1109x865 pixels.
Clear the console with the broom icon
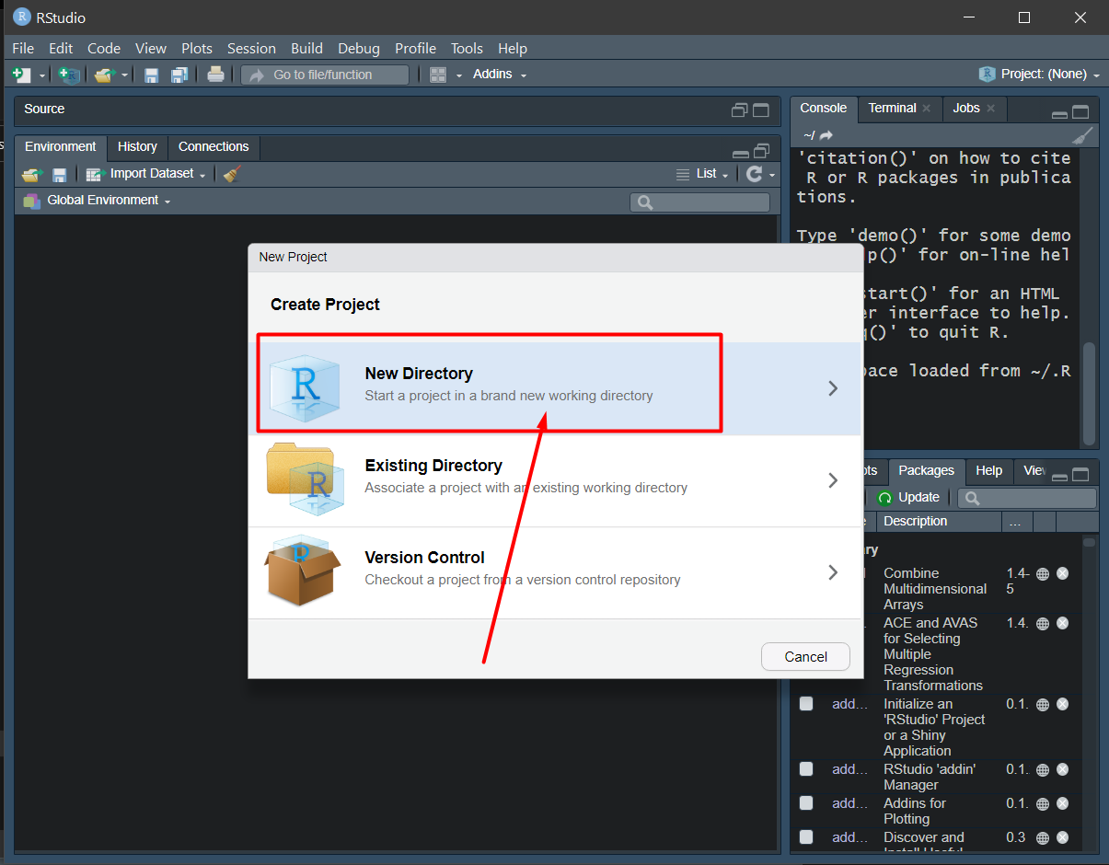1084,135
